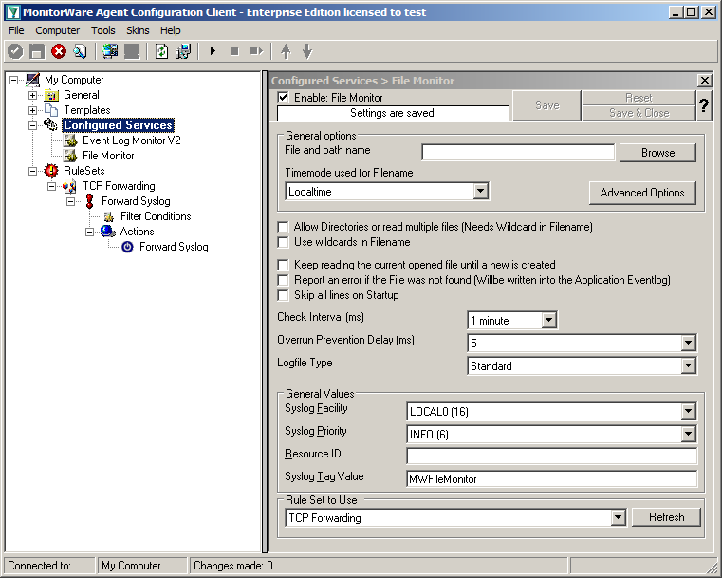Click the refresh icon in toolbar
The image size is (722, 578).
[x=161, y=51]
